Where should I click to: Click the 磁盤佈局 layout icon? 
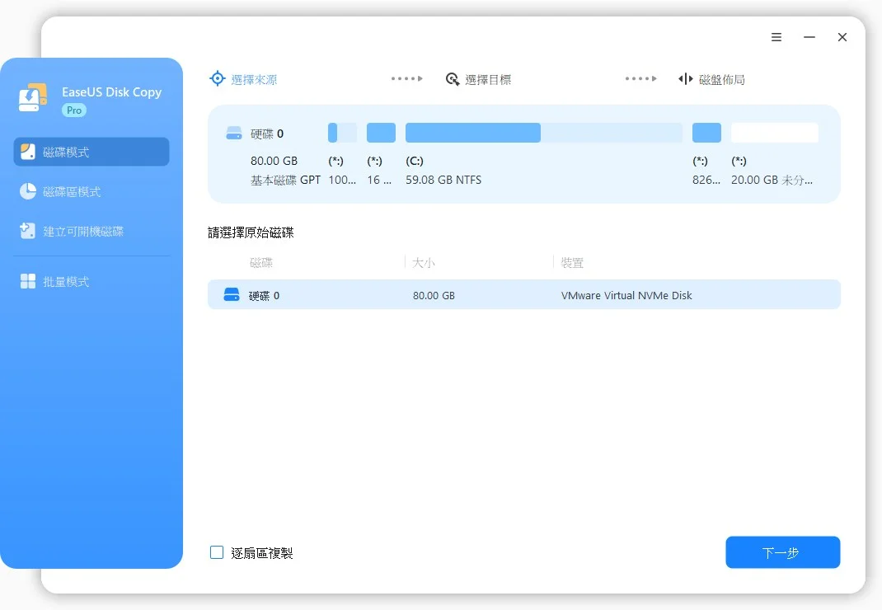point(685,79)
